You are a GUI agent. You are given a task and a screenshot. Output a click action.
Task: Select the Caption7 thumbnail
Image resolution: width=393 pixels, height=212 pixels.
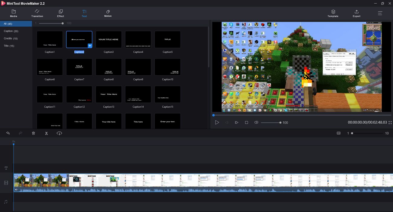(x=79, y=67)
